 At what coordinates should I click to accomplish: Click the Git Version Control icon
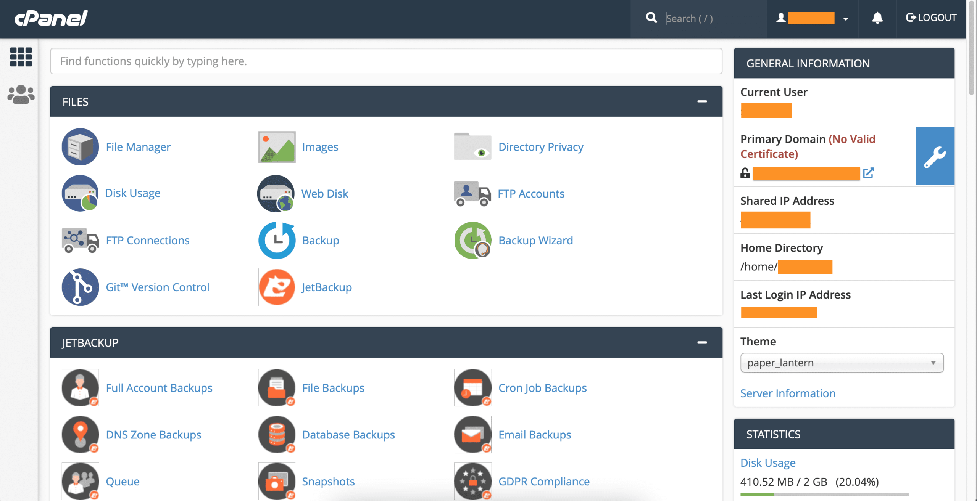click(80, 287)
